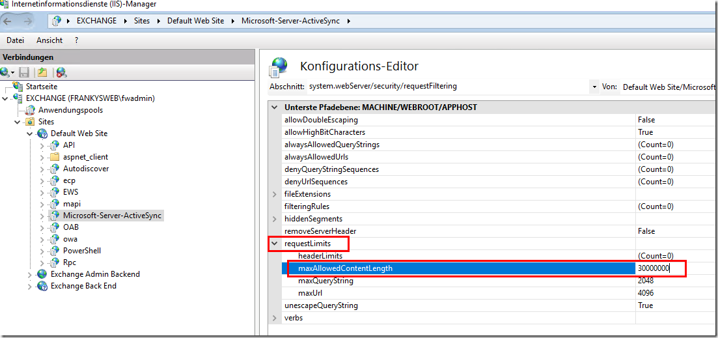Click the delete connection icon in toolbar
This screenshot has height=338, width=718.
click(x=61, y=72)
